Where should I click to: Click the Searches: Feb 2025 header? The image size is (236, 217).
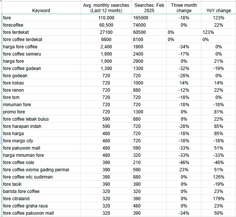[149, 8]
